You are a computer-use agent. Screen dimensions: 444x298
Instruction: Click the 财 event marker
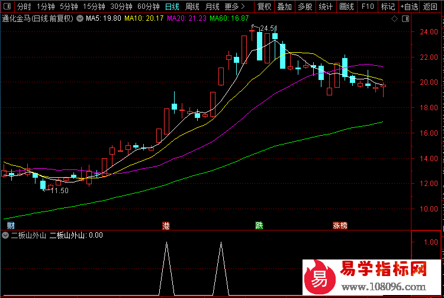coord(11,226)
